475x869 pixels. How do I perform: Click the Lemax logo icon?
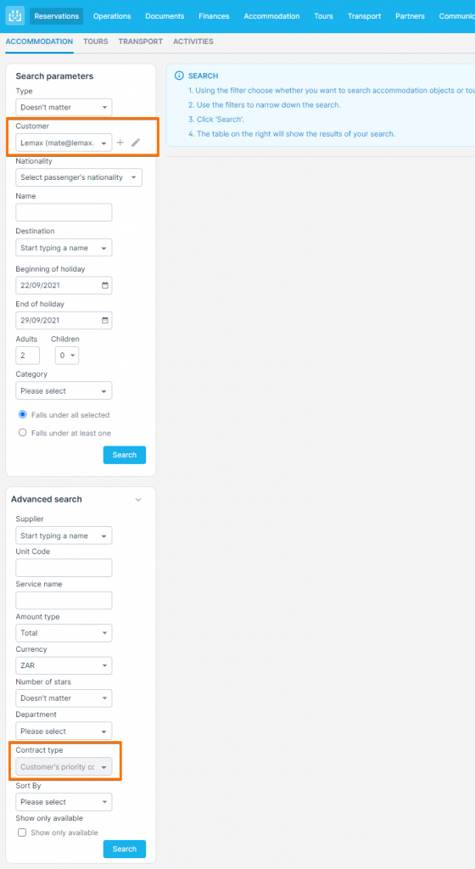click(15, 16)
